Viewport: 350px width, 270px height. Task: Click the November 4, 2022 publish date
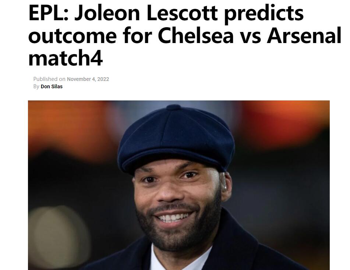click(88, 79)
